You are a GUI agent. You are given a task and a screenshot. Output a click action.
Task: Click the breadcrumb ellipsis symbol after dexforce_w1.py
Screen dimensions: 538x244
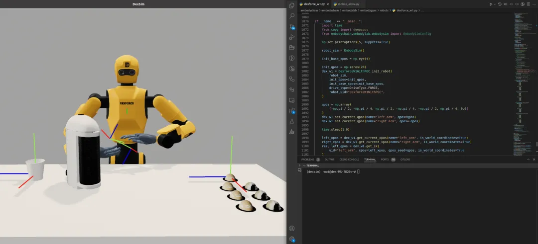point(422,10)
